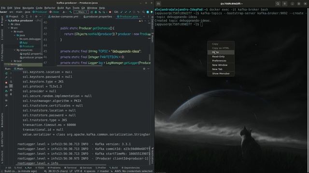Click the terminal hamburger menu icon
This screenshot has width=309, height=173.
coord(284,3)
